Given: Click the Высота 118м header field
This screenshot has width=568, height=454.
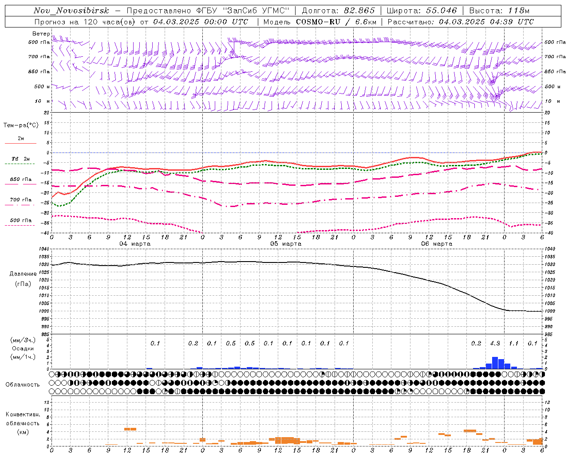Looking at the screenshot, I should 499,11.
